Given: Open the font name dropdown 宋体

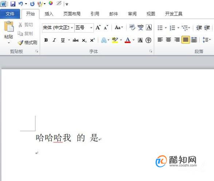Looking at the screenshot, I should coord(58,28).
